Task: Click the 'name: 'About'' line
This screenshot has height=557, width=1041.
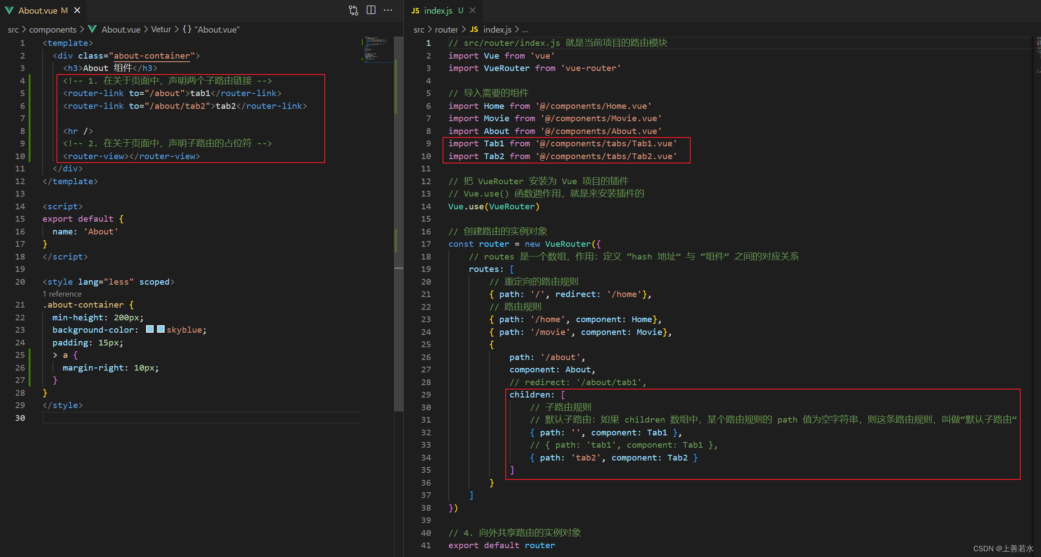Action: (x=85, y=231)
